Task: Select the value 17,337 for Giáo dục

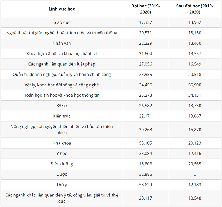Action: click(145, 22)
